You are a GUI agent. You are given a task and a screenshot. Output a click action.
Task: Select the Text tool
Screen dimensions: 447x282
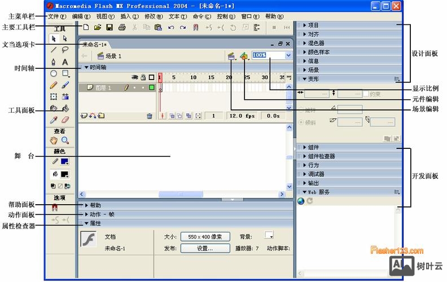click(x=65, y=62)
